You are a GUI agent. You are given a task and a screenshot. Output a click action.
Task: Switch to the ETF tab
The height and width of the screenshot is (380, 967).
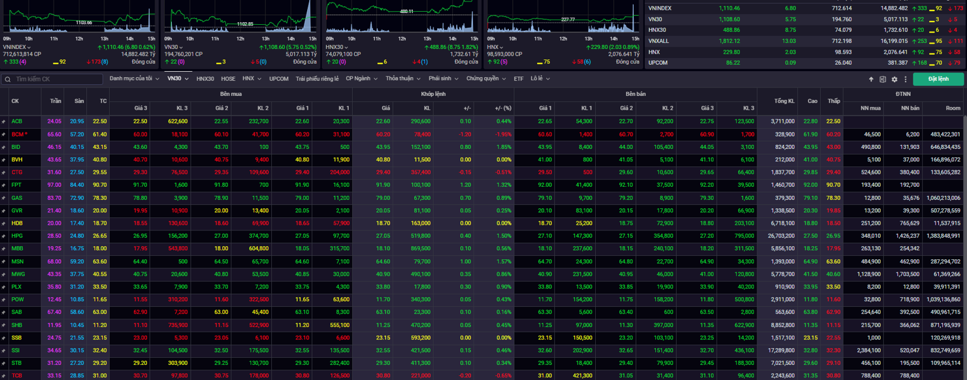coord(519,79)
